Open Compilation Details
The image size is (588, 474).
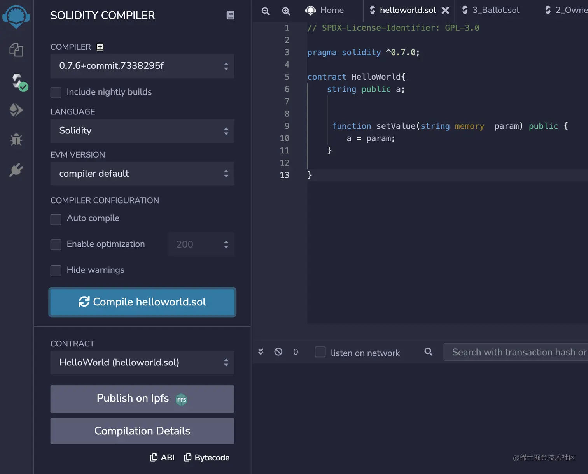point(142,431)
